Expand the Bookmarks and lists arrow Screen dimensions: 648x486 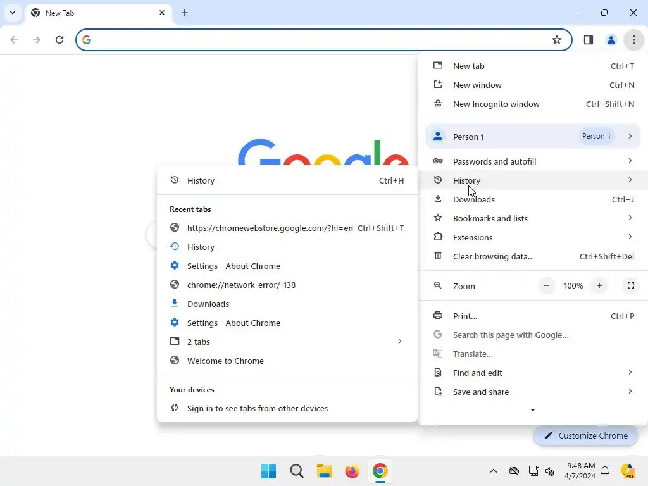(630, 218)
